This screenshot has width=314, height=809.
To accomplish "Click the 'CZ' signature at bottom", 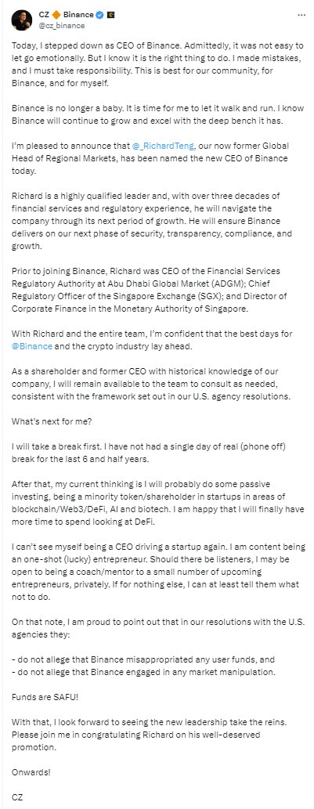I will [16, 797].
